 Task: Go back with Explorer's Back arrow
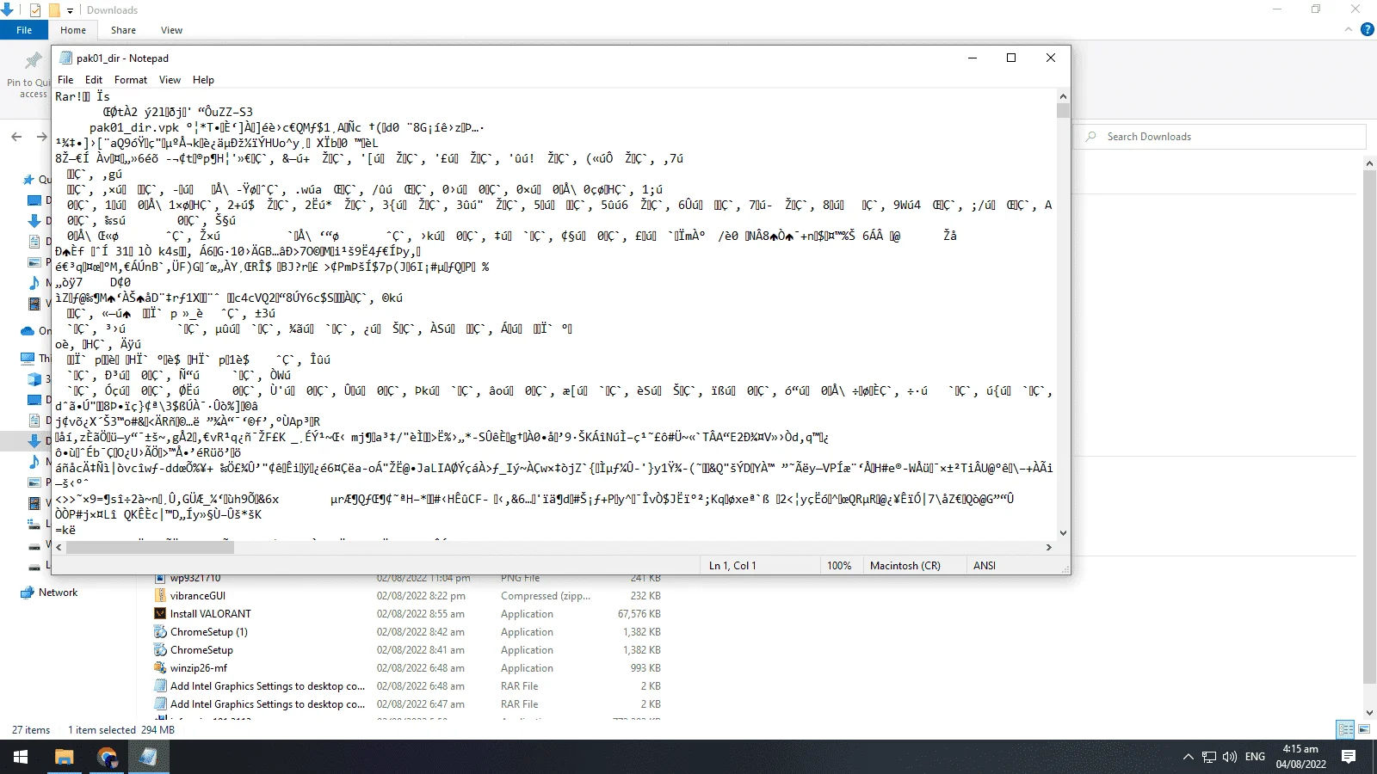coord(16,137)
